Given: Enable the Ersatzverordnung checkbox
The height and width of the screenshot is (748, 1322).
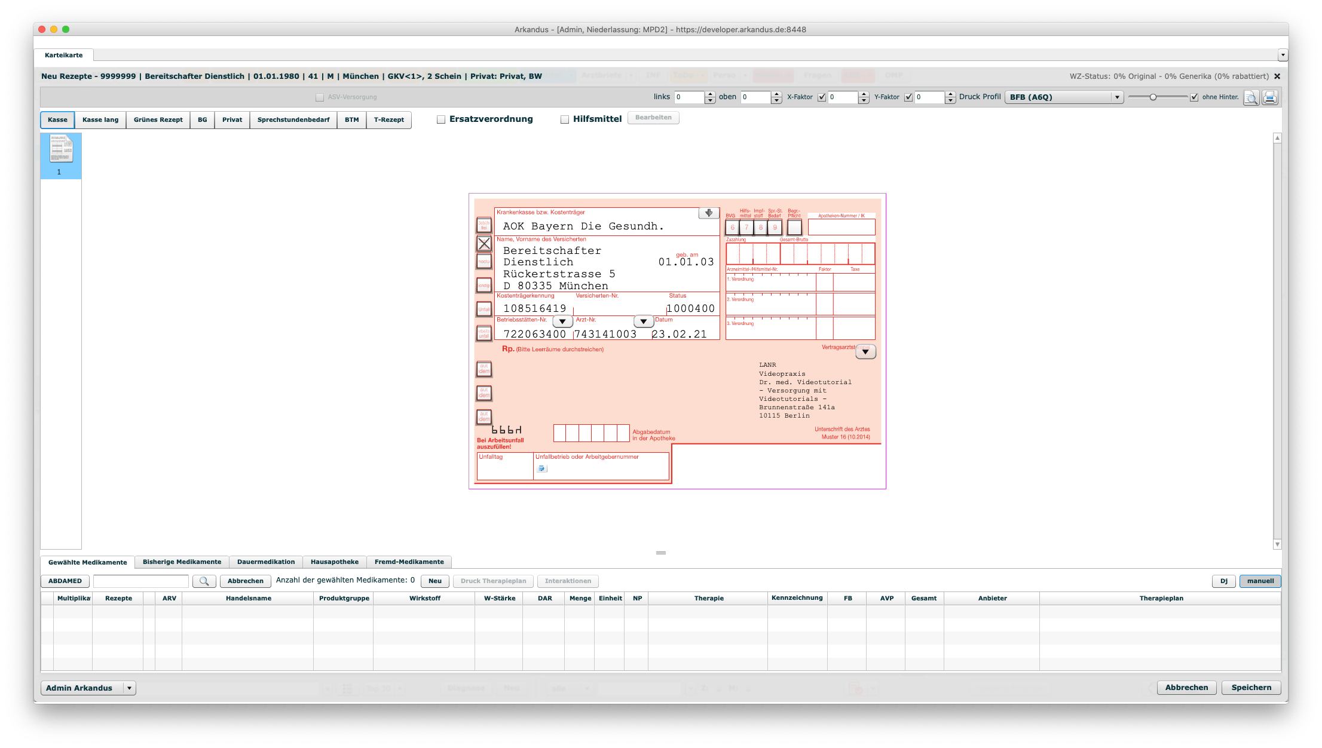Looking at the screenshot, I should pos(441,119).
